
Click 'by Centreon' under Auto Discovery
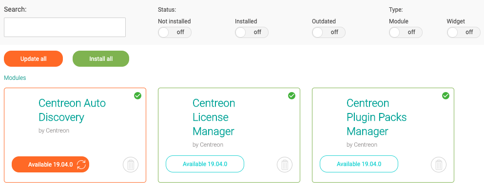click(x=54, y=131)
